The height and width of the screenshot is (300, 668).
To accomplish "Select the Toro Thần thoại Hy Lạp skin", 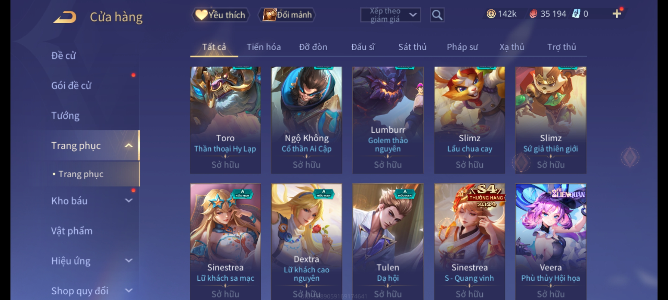I will coord(225,120).
